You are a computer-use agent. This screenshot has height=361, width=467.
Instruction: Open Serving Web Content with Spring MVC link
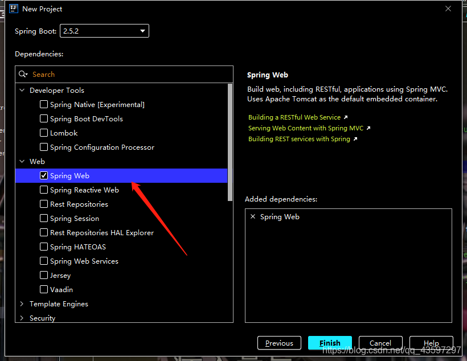pos(306,128)
